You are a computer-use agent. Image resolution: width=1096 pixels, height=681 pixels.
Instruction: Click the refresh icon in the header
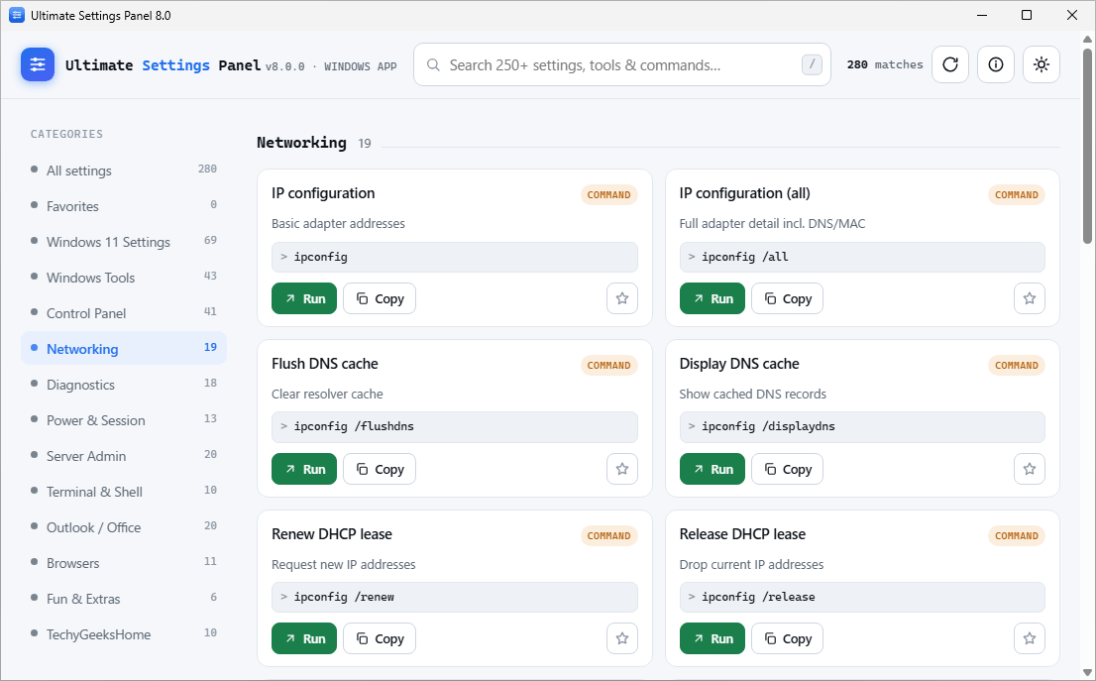pos(950,64)
